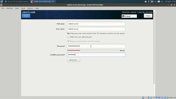Image resolution: width=176 pixels, height=99 pixels.
Task: Click the shared folders status icon
Action: 154,98
